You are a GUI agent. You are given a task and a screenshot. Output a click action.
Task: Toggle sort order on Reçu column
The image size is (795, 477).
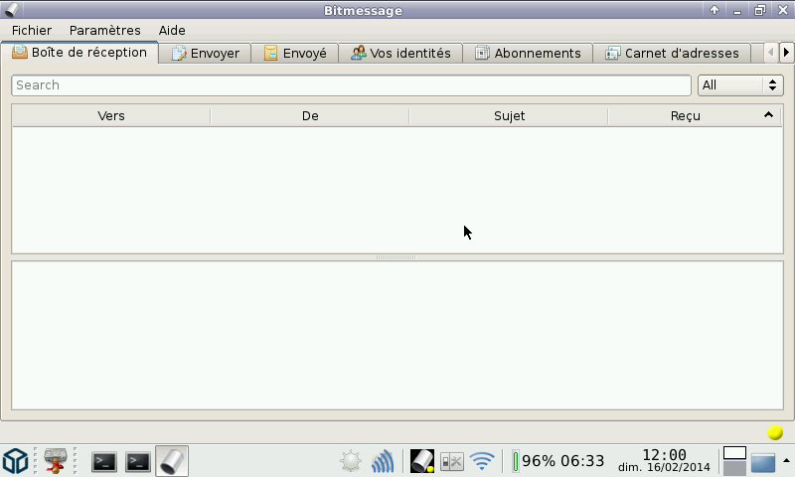[686, 116]
